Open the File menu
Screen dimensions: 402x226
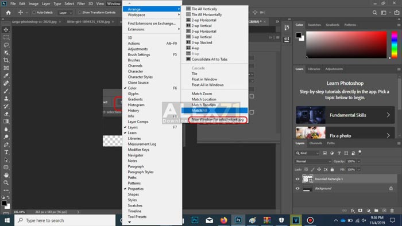(x=13, y=3)
